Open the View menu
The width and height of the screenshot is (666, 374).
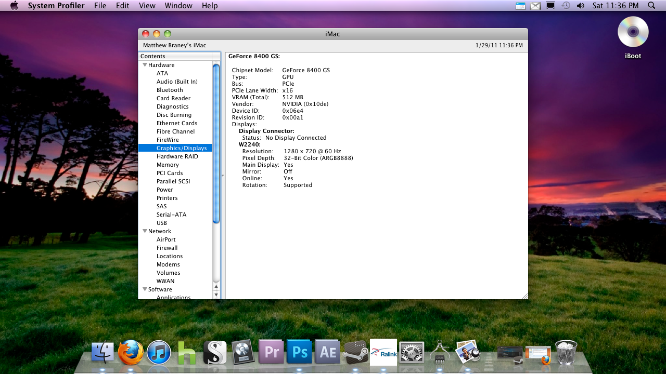click(147, 5)
